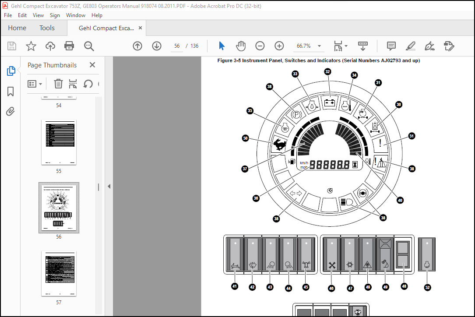Open the Edit menu
The width and height of the screenshot is (475, 317).
[x=22, y=15]
